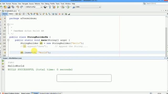Open the hhhh combo box

tap(88, 7)
